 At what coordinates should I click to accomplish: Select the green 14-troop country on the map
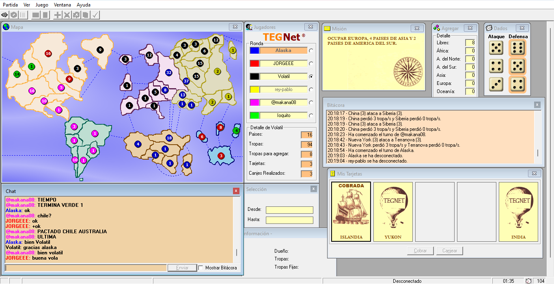click(x=17, y=74)
